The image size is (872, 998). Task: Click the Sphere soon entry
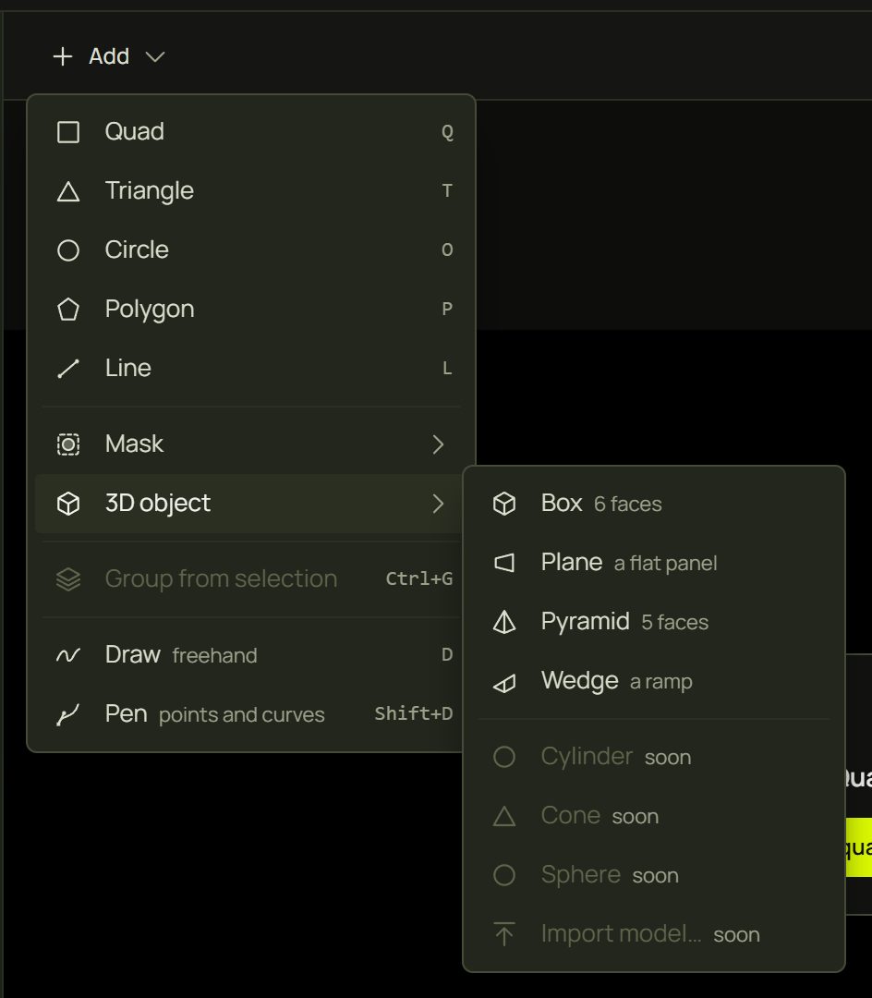click(654, 875)
